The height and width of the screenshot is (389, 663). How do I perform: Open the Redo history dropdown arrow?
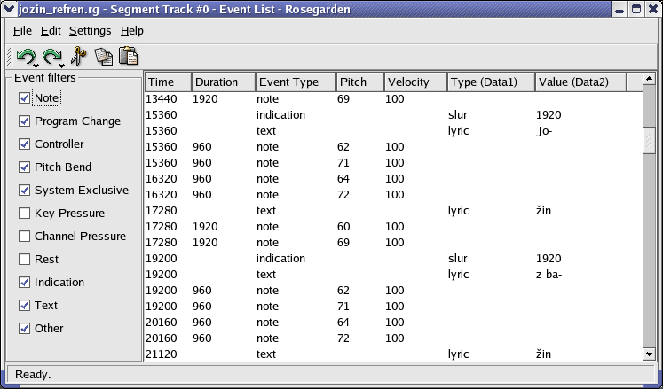point(62,66)
